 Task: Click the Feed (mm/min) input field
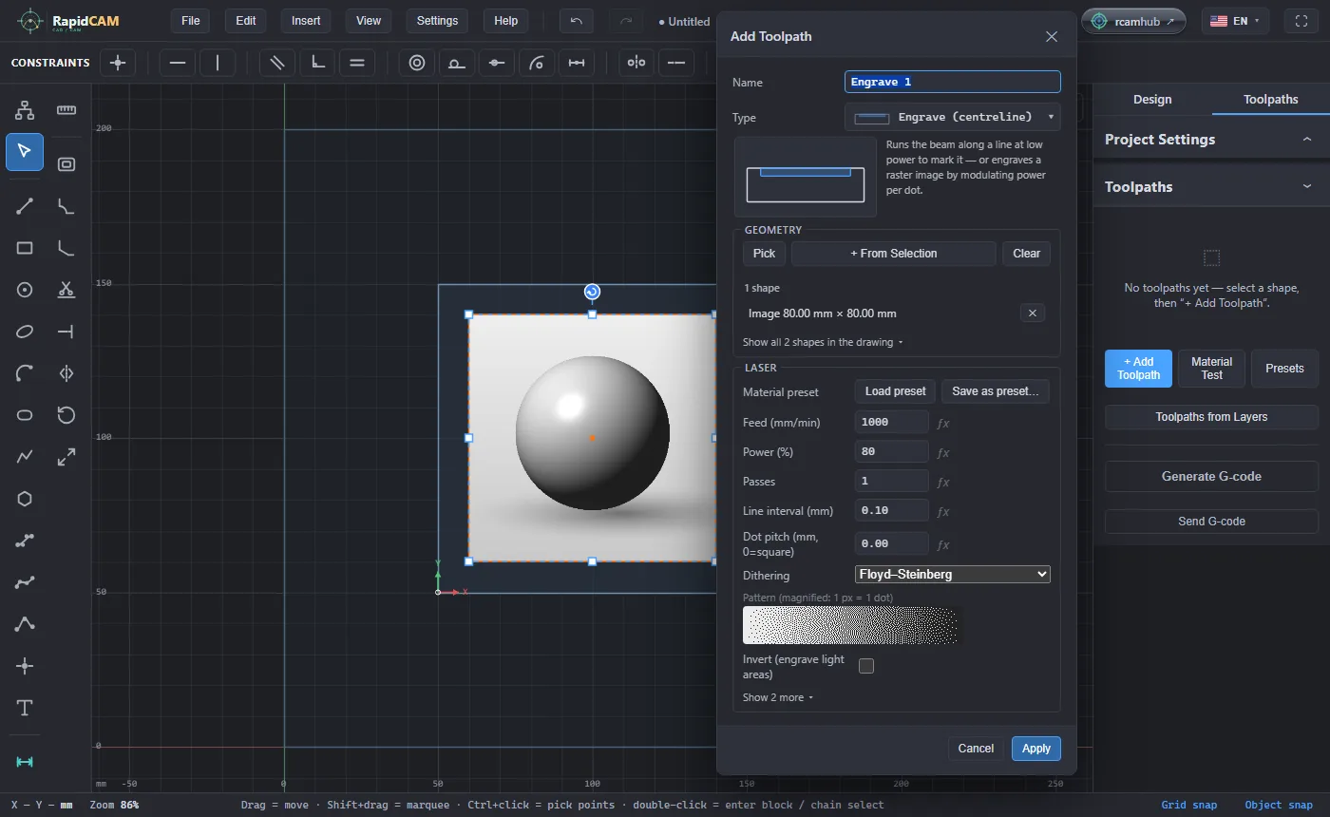tap(891, 422)
